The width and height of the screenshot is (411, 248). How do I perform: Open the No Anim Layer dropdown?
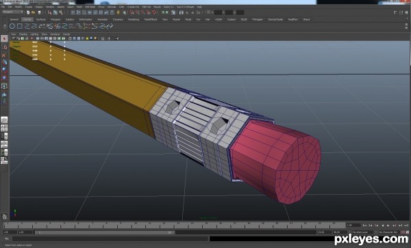(363, 232)
